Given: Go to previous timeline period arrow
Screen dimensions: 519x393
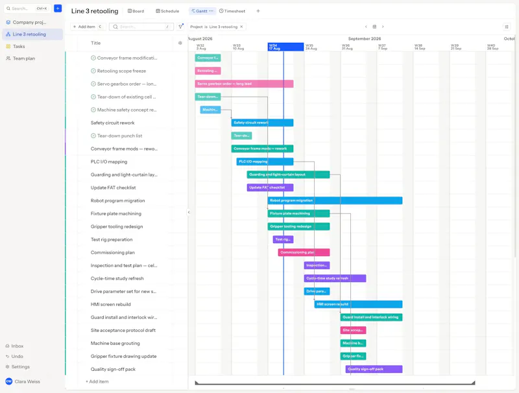Looking at the screenshot, I should pyautogui.click(x=366, y=27).
